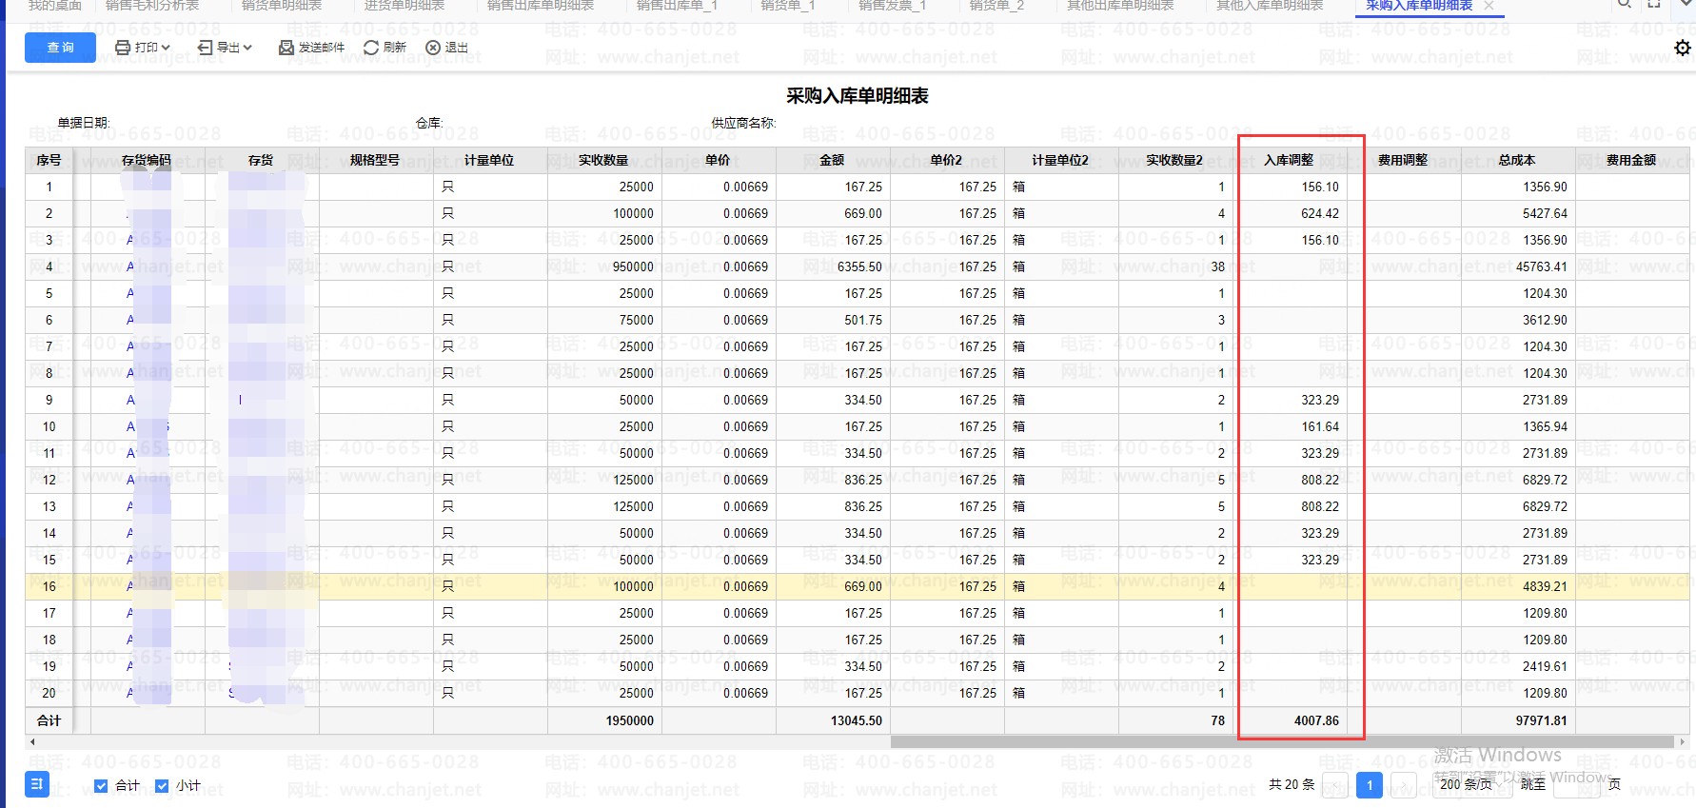The height and width of the screenshot is (808, 1696).
Task: Select page 1 in pagination
Action: 1370,785
